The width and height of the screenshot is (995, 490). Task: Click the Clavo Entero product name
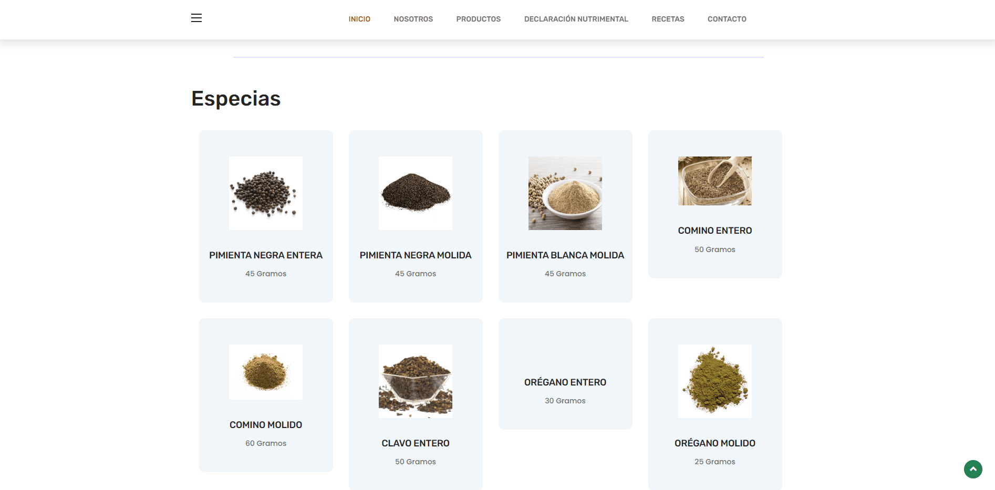pos(416,443)
